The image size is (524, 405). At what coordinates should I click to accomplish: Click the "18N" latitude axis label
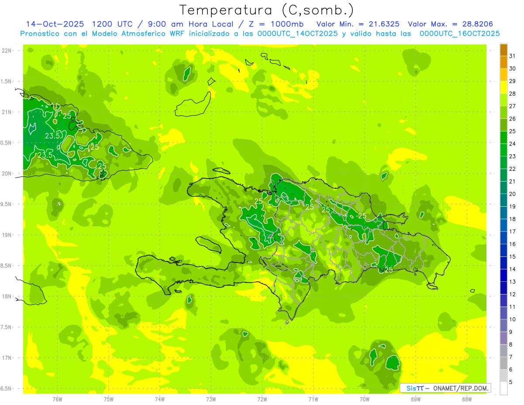pyautogui.click(x=7, y=297)
